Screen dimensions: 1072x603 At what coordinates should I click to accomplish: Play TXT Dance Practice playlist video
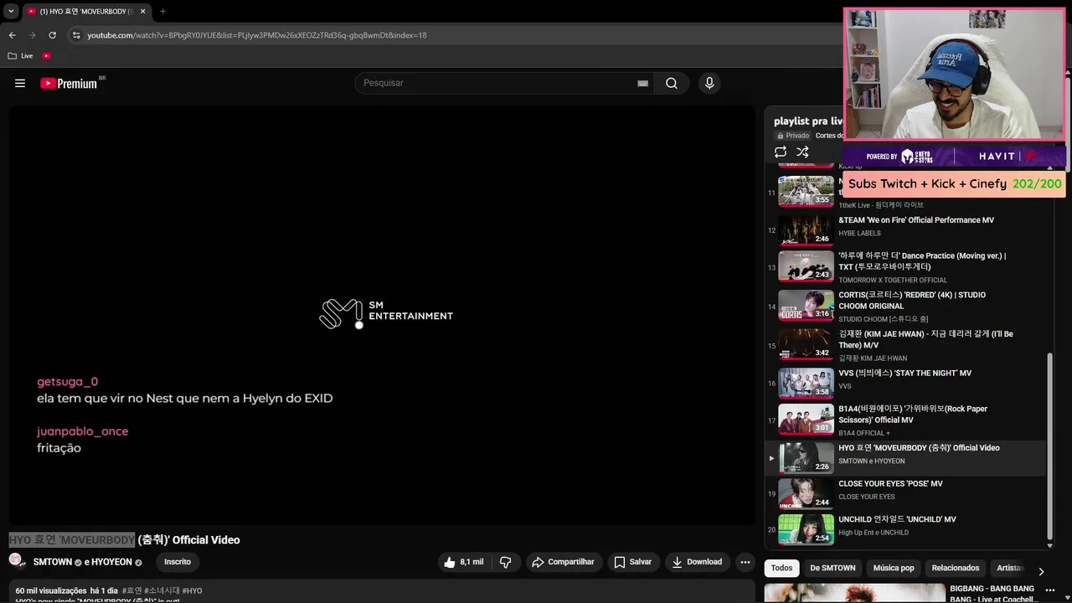904,267
